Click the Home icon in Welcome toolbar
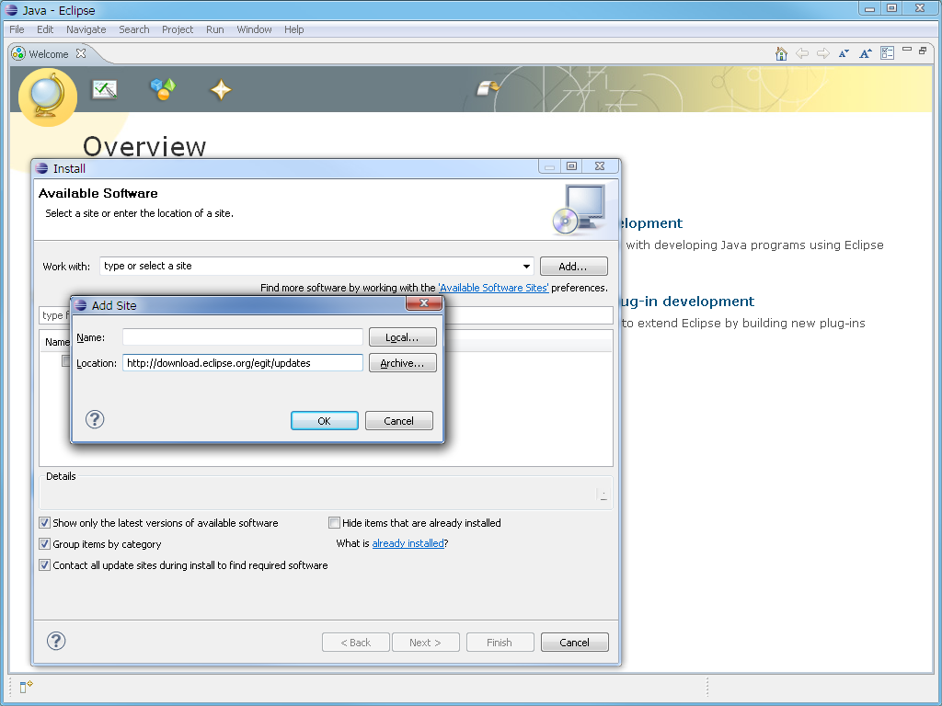 (x=781, y=53)
